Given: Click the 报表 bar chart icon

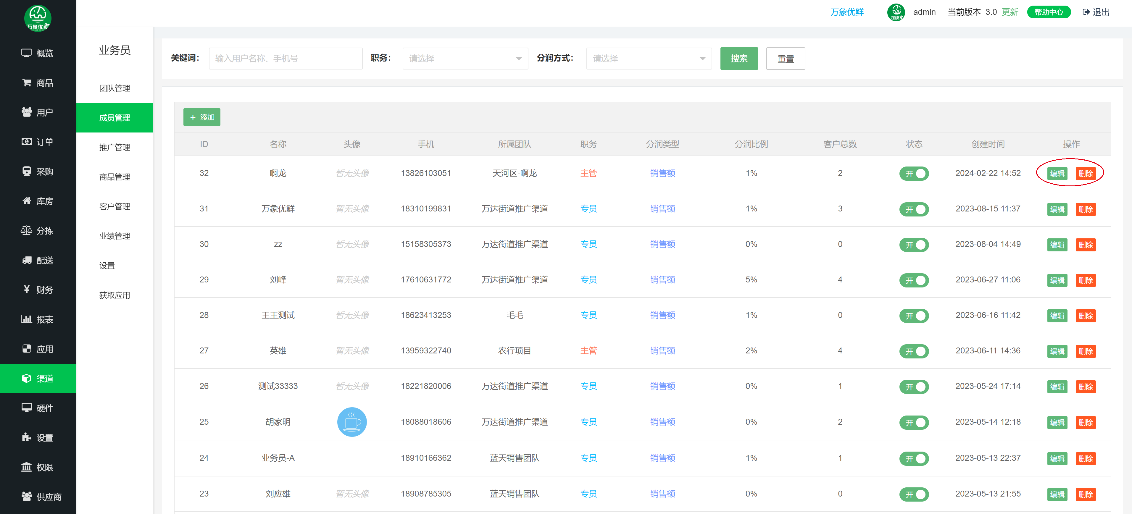Looking at the screenshot, I should point(26,319).
